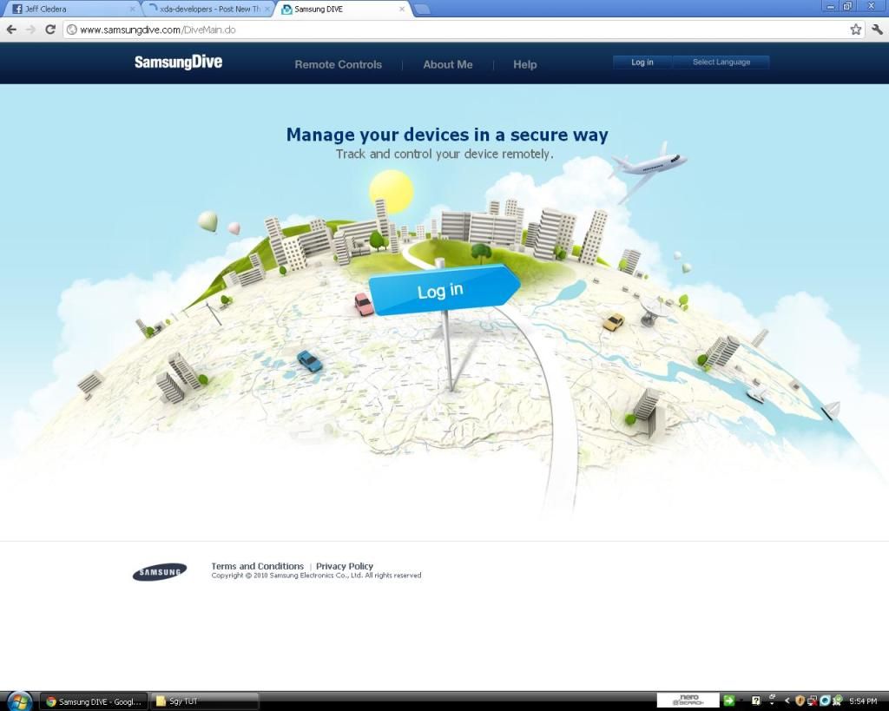Reload the Samsung Dive page
Screen dimensions: 889x711
click(49, 30)
